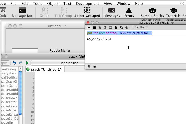
Task: Open the Time Machine icon in menu bar
Action: [182, 3]
